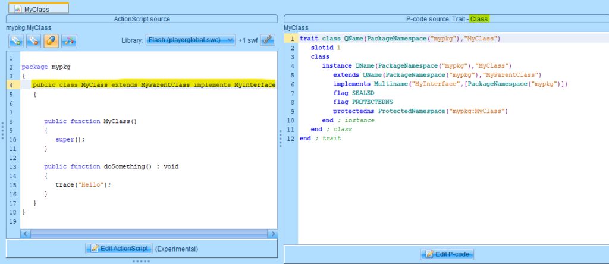Click the trace("Hello"); line
The height and width of the screenshot is (264, 609).
click(83, 185)
